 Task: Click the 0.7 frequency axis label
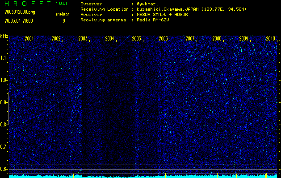point(4,147)
